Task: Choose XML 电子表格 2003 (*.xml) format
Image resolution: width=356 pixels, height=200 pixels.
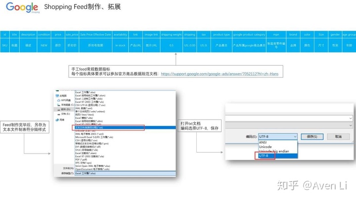Action: tap(89, 134)
